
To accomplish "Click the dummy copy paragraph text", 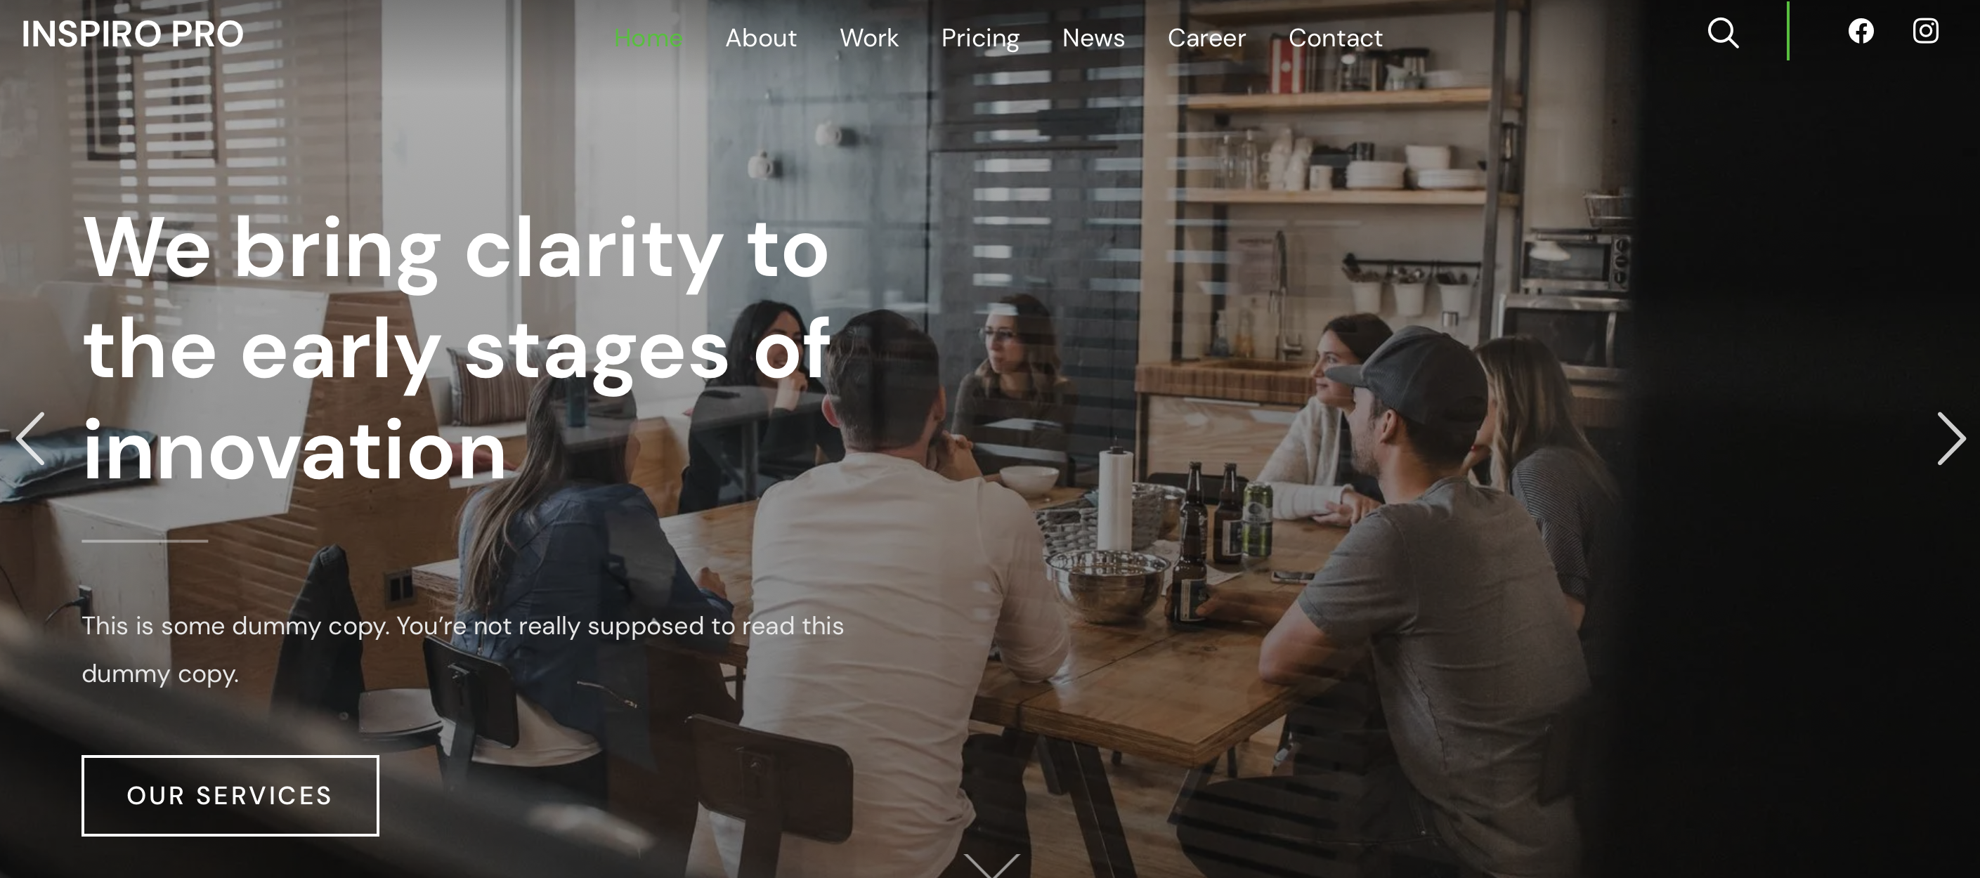I will (x=463, y=650).
